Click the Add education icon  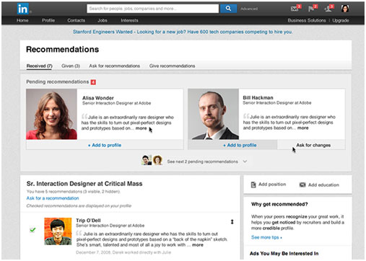[302, 185]
